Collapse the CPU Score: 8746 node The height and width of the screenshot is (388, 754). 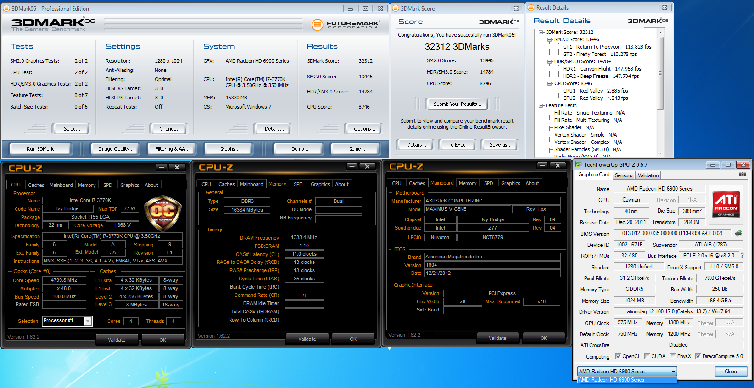(550, 83)
